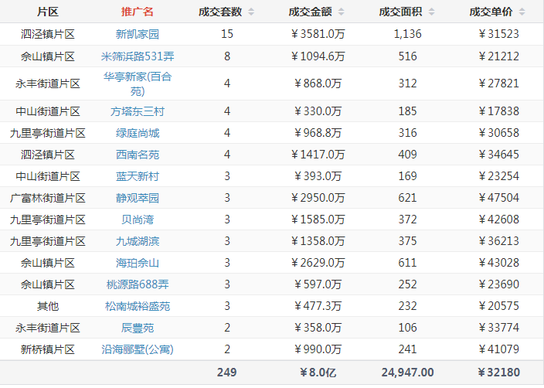Open the 辰豊苑 link
Viewport: 544px width, 388px height.
pyautogui.click(x=138, y=328)
